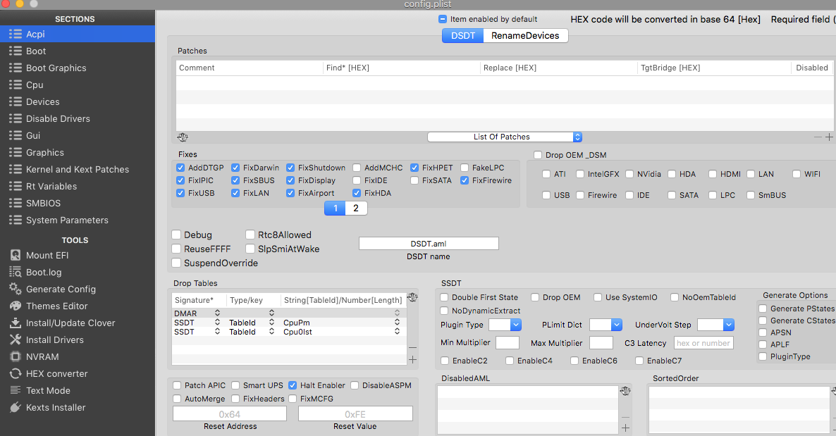836x436 pixels.
Task: Check NoDynamicExtract SSDT option
Action: (444, 311)
